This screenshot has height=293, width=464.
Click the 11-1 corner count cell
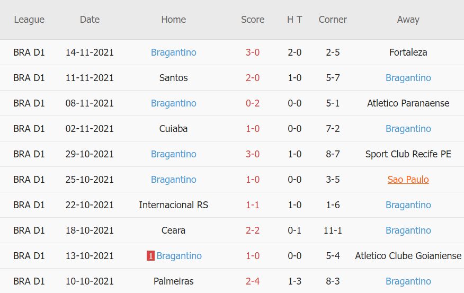coord(333,230)
